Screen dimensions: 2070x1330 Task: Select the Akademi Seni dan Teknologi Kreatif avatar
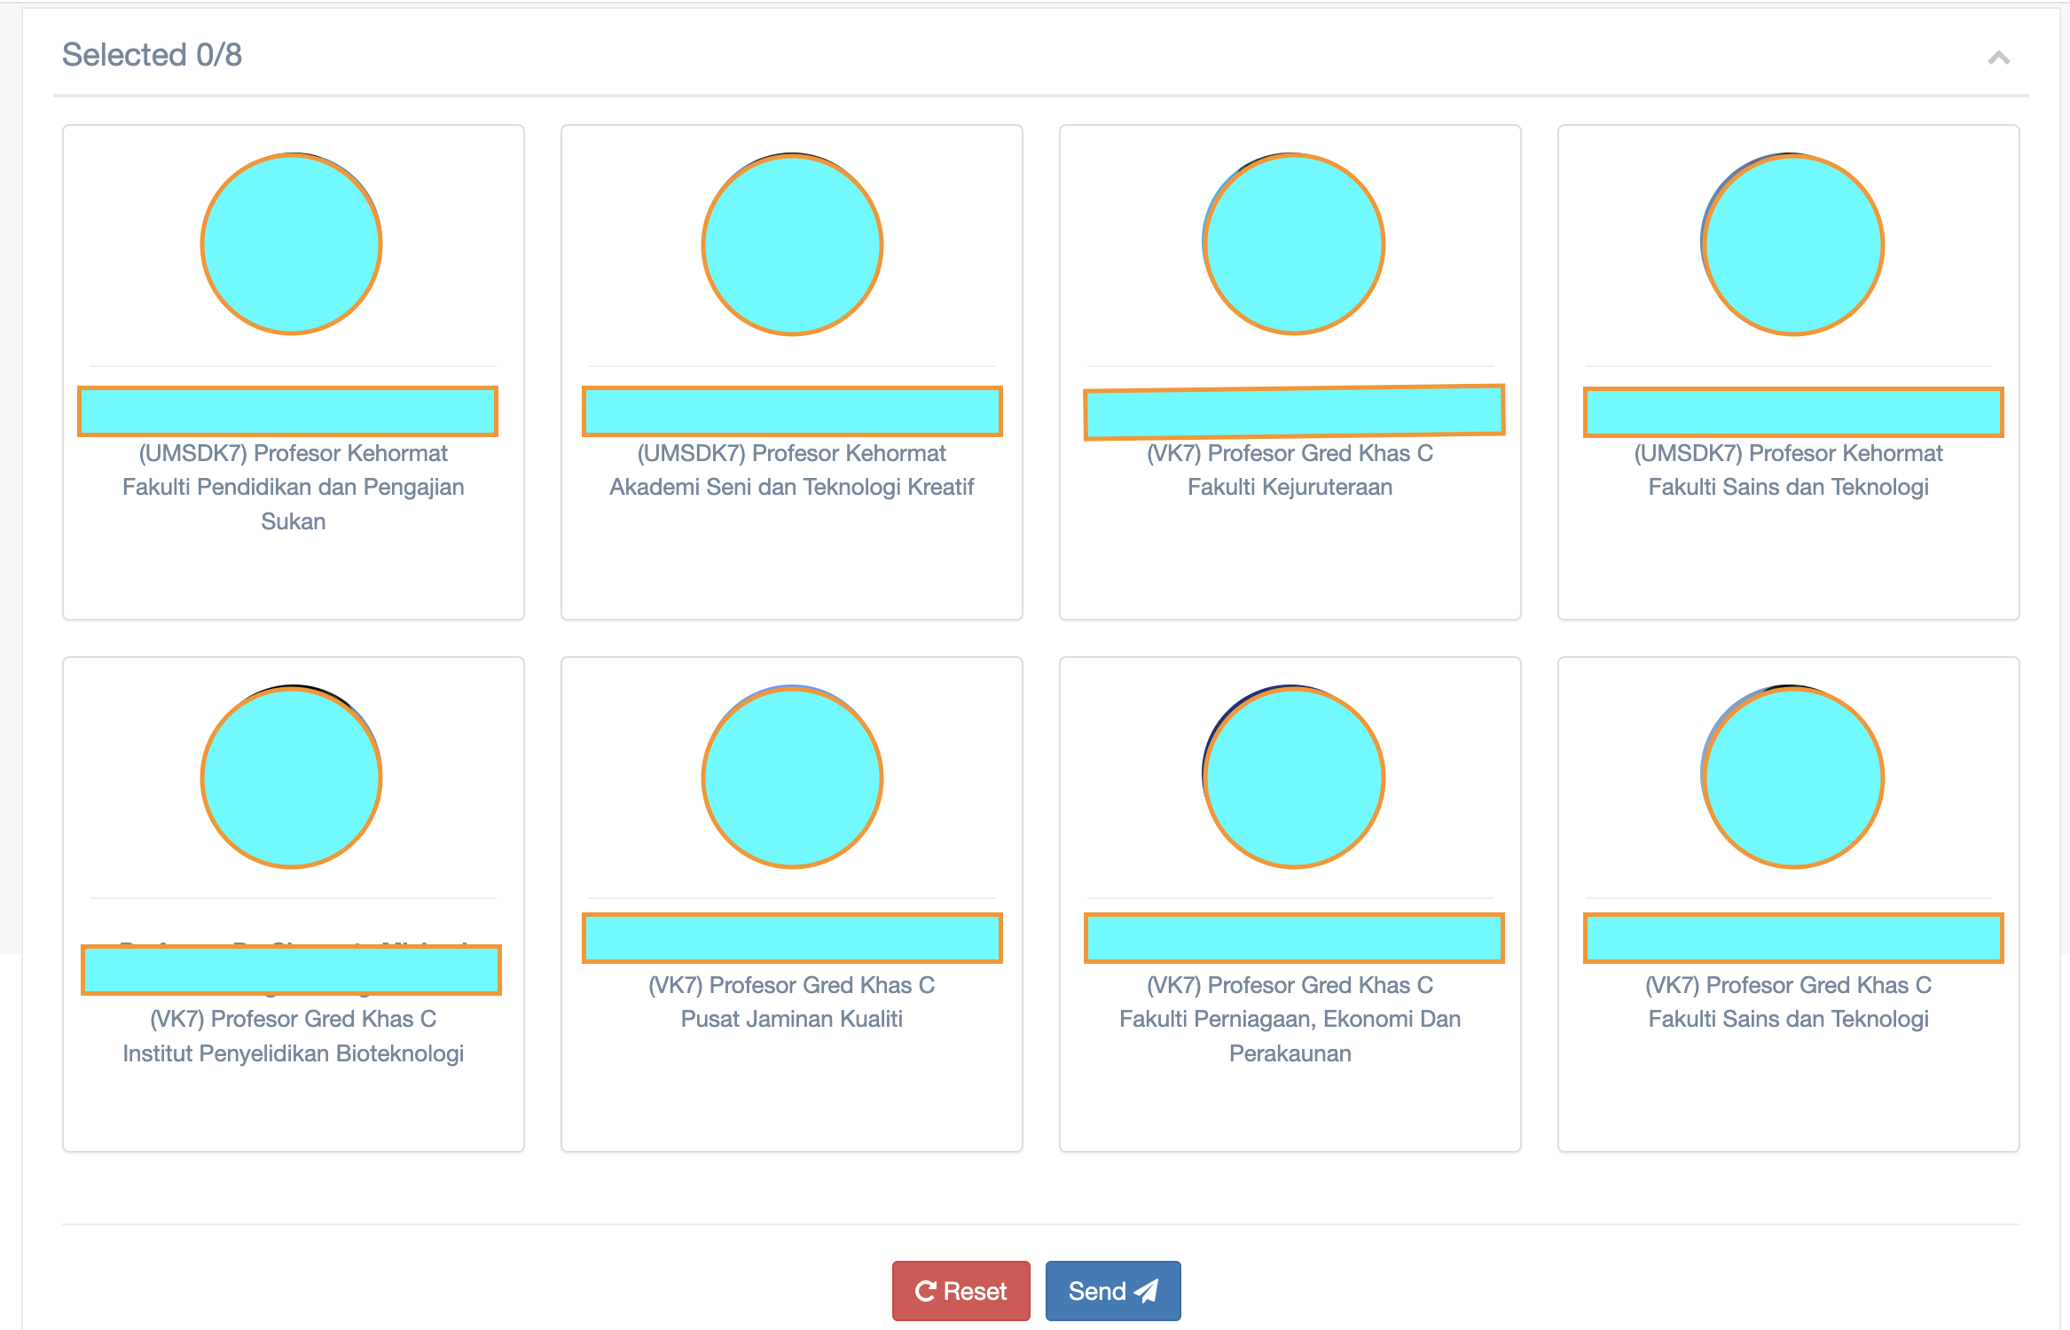[792, 244]
